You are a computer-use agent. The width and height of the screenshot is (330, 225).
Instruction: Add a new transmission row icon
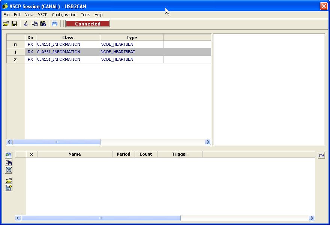coord(9,155)
